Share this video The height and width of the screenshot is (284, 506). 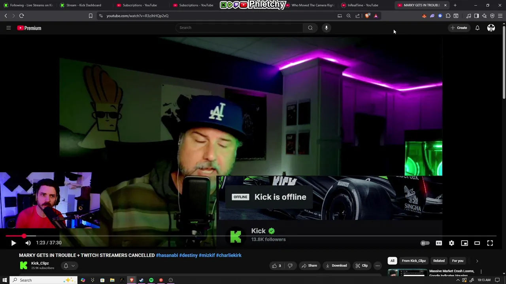click(x=309, y=266)
